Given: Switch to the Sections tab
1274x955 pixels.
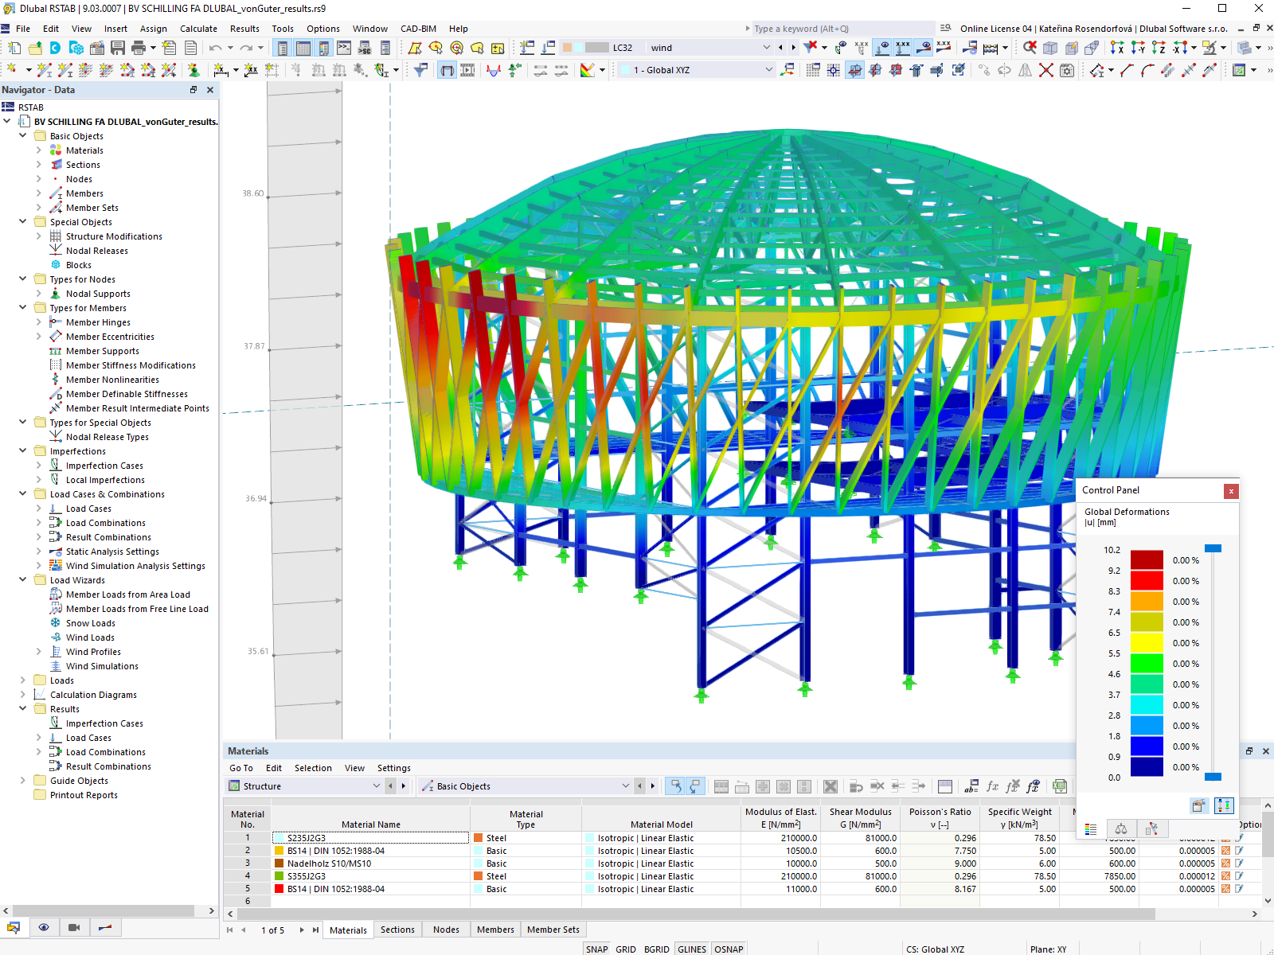Looking at the screenshot, I should 397,930.
